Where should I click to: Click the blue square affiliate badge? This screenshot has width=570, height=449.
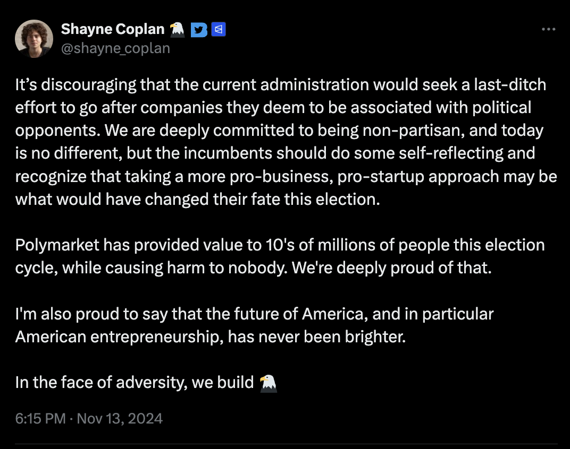pyautogui.click(x=219, y=29)
